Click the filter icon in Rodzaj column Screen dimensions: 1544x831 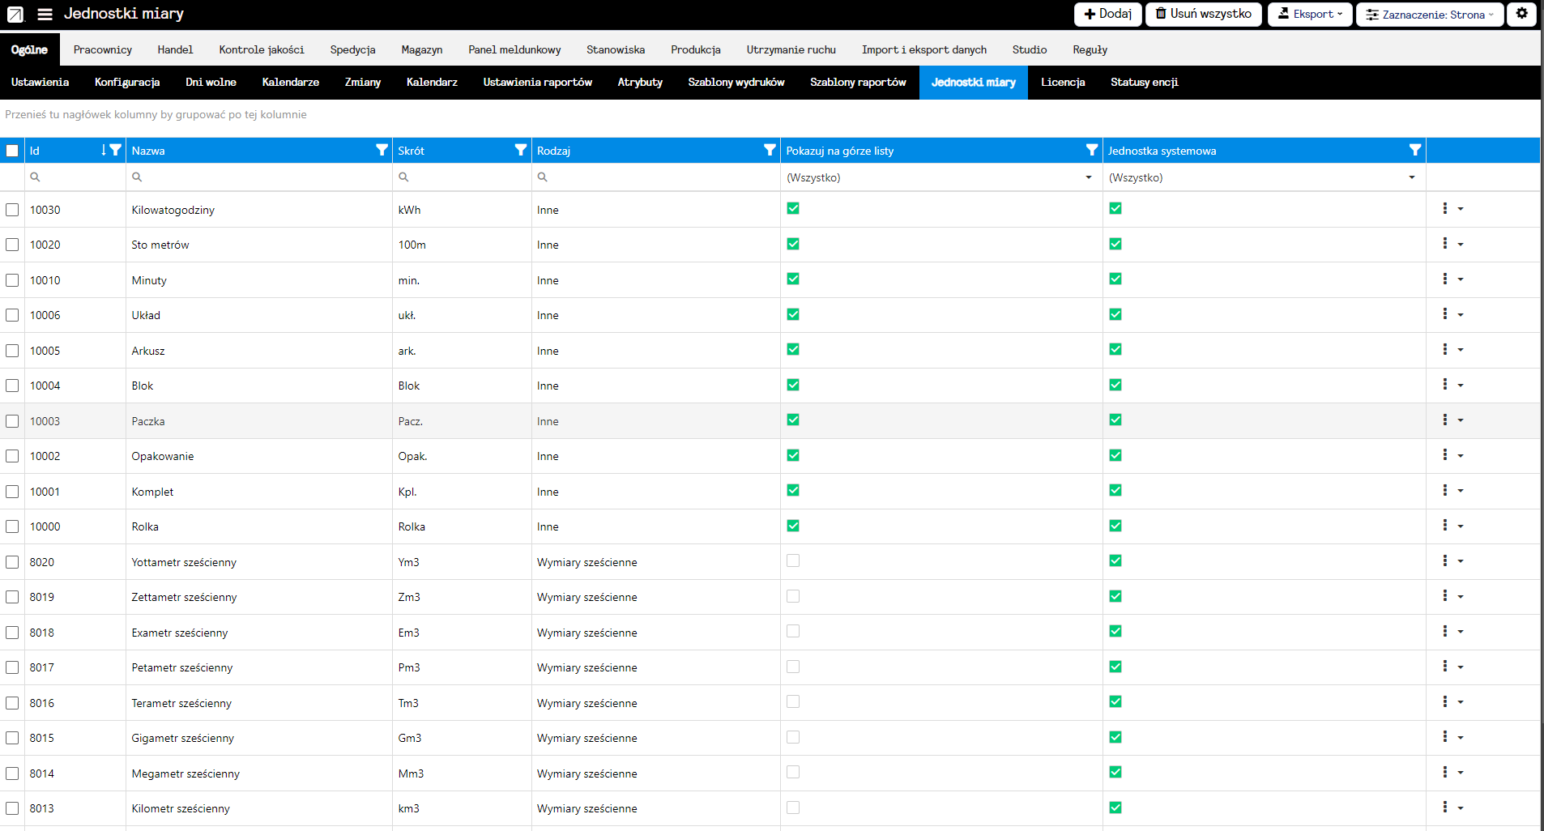click(x=770, y=150)
